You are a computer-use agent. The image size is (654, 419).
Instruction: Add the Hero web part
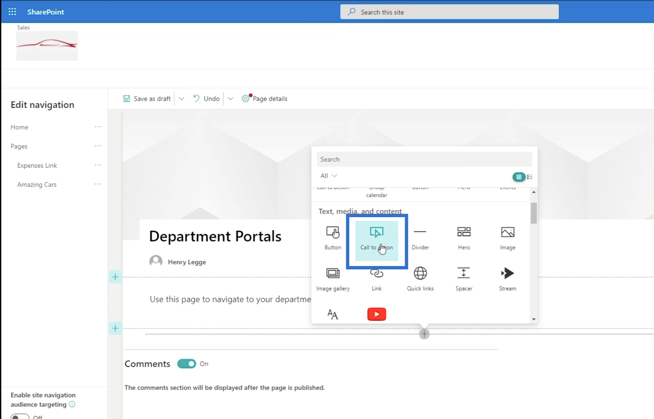click(x=464, y=238)
